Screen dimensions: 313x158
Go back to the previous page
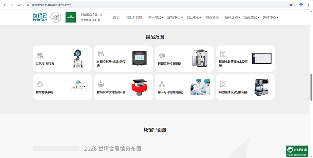click(5, 5)
